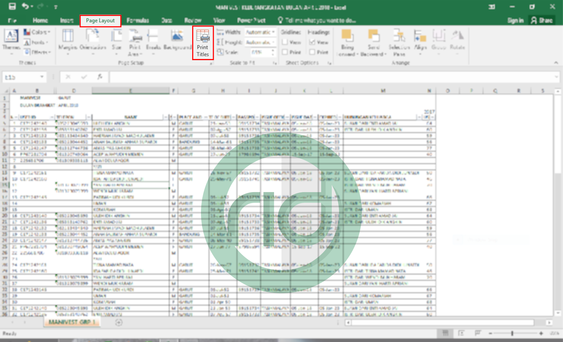Switch to Normal view icon
The width and height of the screenshot is (563, 342).
click(x=445, y=333)
